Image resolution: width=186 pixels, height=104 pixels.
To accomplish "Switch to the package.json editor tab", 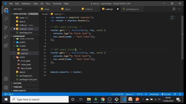I will click(132, 9).
